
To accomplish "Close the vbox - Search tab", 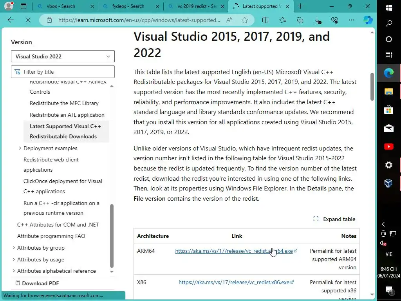I will pos(92,6).
